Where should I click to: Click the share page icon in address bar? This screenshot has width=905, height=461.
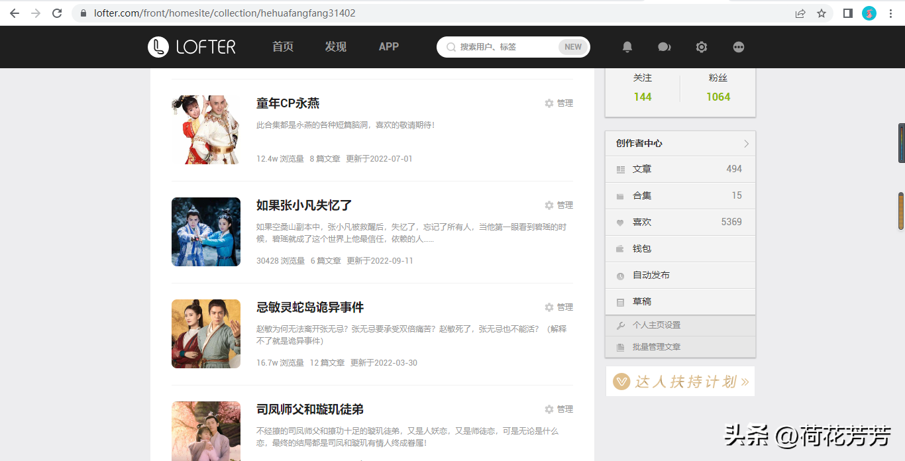coord(800,13)
